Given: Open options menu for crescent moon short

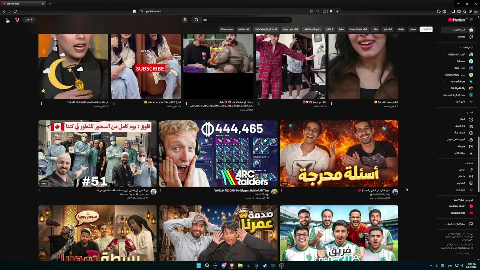Looking at the screenshot, I should point(42,103).
